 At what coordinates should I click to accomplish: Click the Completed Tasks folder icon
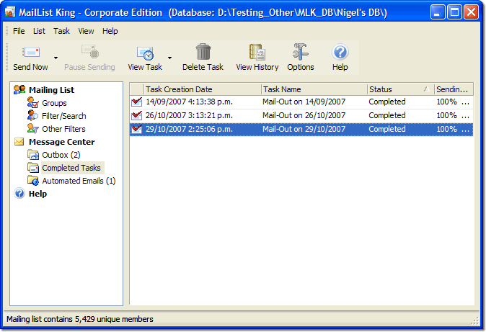coord(33,167)
